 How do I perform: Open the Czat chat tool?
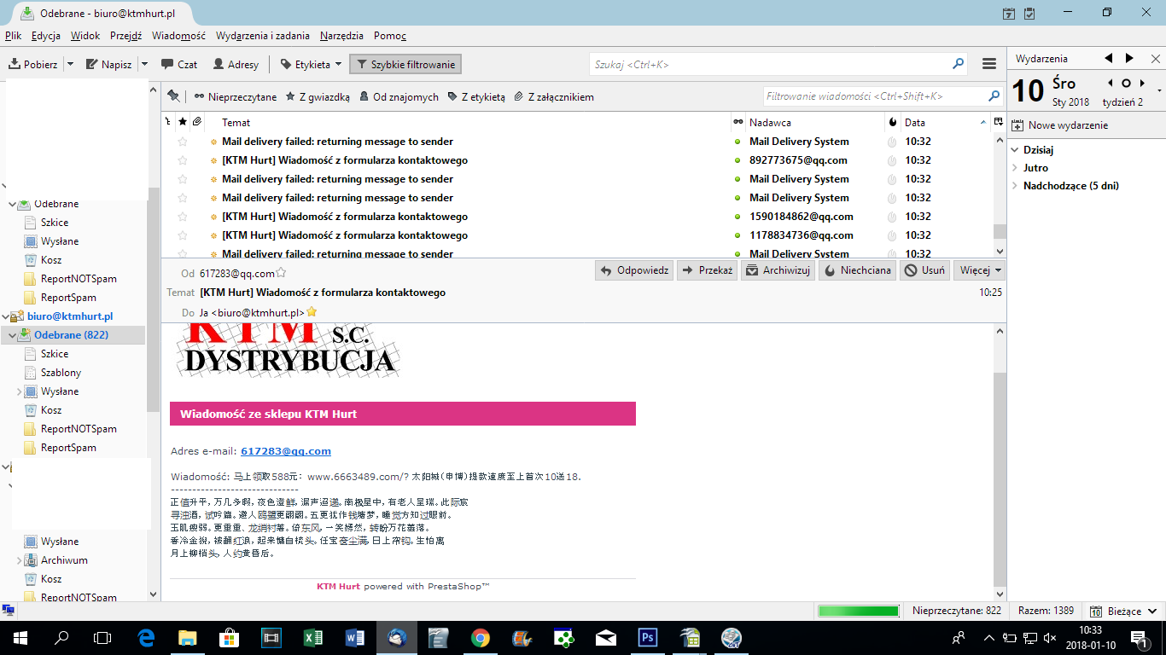(179, 64)
